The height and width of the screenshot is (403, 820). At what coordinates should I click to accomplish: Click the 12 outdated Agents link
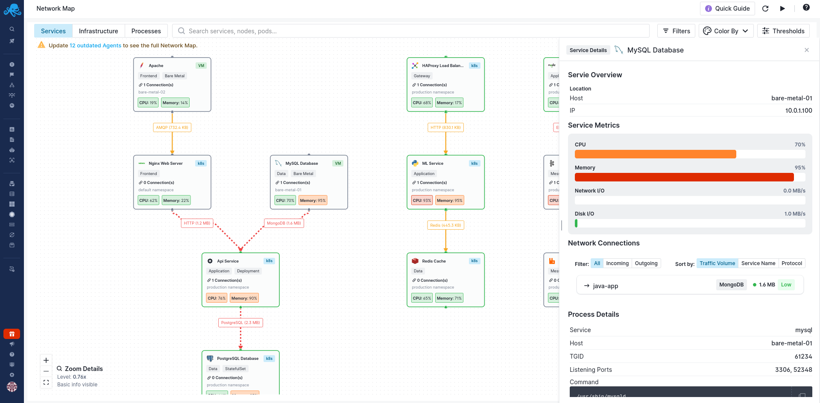95,46
